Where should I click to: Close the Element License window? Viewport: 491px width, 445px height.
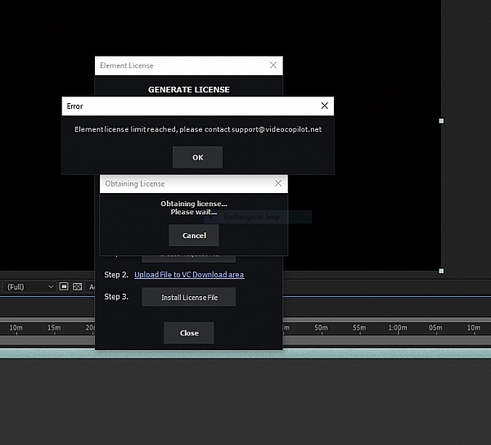(x=273, y=65)
